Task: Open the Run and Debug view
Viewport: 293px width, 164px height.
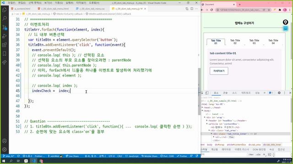Action: [x=4, y=36]
